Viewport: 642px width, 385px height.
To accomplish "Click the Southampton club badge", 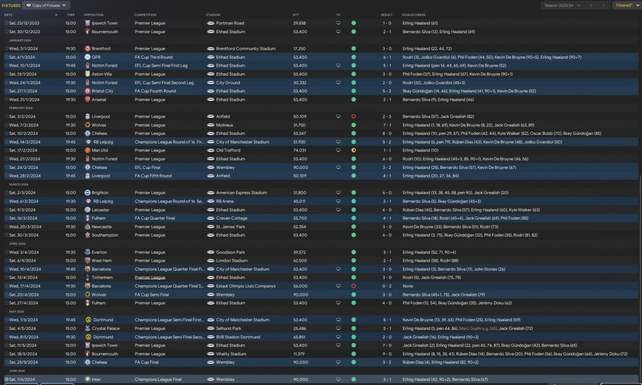I will point(87,235).
